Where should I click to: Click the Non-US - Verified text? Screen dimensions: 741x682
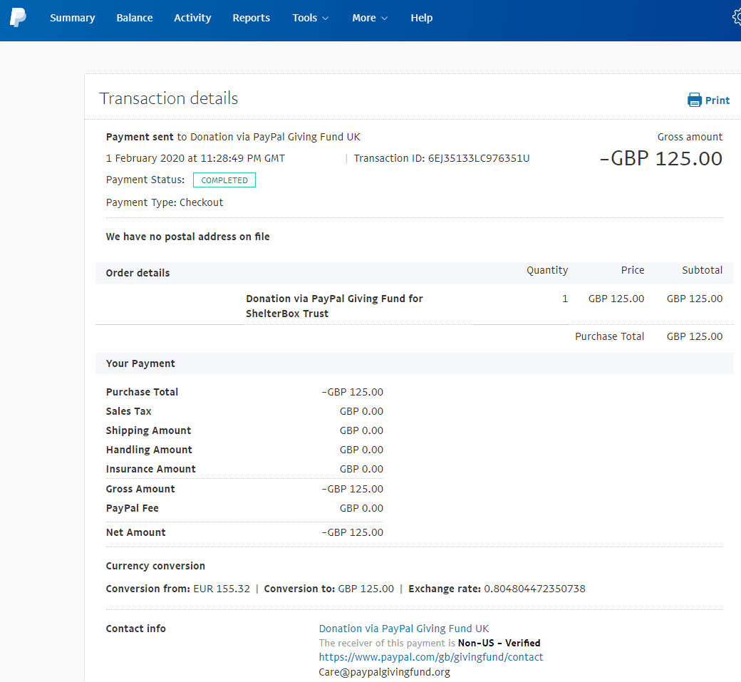499,644
